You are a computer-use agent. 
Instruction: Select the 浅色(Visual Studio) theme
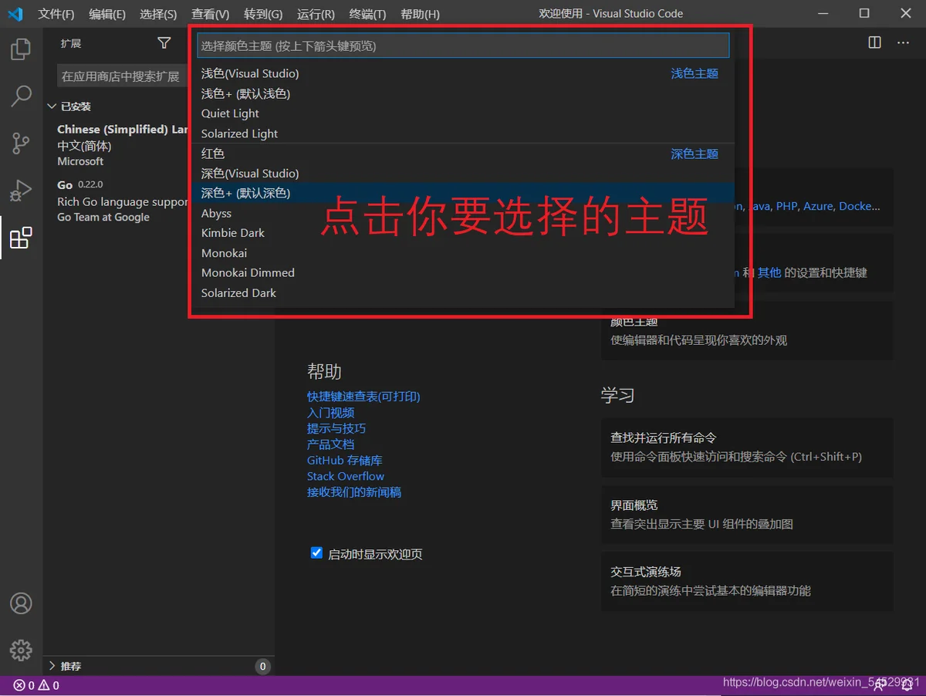click(463, 73)
